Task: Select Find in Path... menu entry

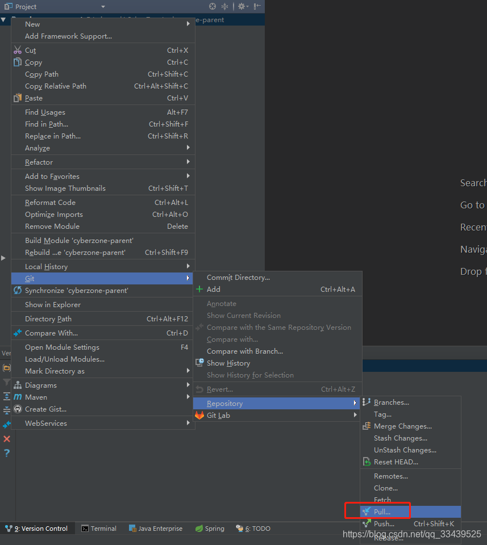Action: point(103,124)
